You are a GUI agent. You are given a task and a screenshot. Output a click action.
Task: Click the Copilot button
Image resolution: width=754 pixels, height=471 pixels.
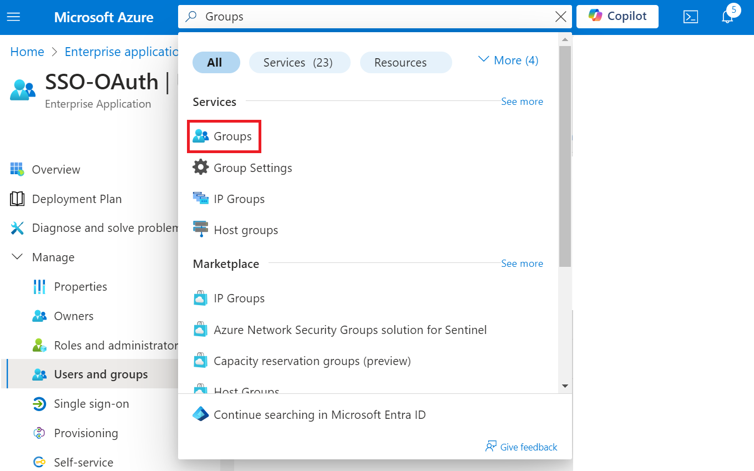[617, 17]
